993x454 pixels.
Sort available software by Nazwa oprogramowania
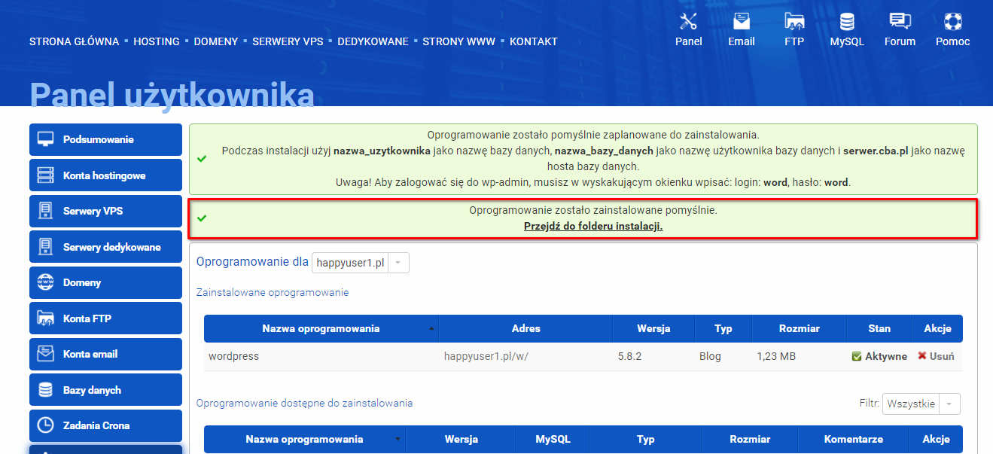click(x=305, y=439)
